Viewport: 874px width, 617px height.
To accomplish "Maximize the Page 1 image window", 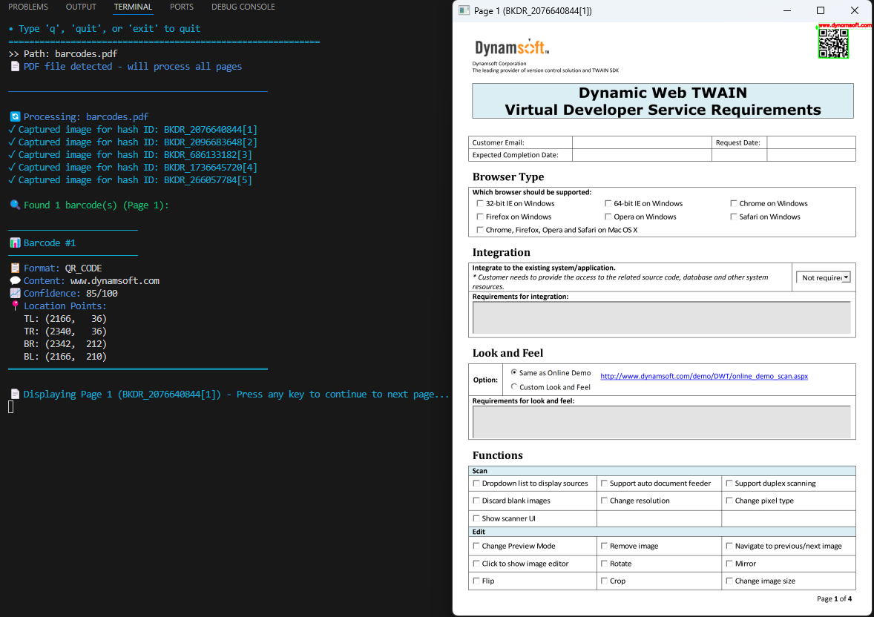I will point(821,11).
